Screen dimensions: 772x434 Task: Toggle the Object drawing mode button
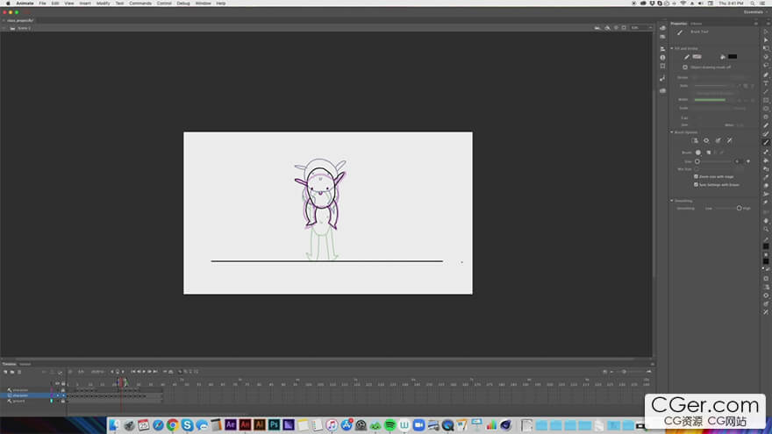[685, 67]
